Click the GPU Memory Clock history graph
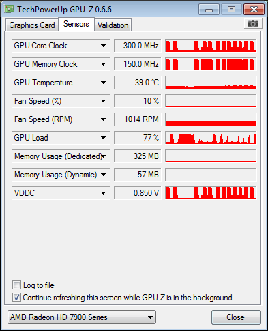Screen dimensions: 268x331 (x=211, y=64)
